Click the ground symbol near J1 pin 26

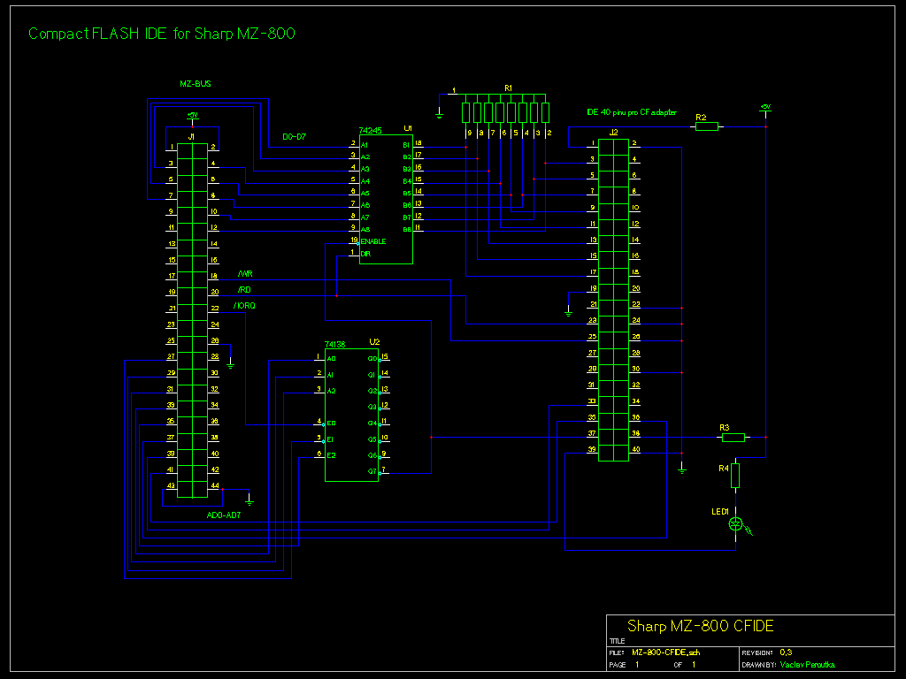pos(231,363)
